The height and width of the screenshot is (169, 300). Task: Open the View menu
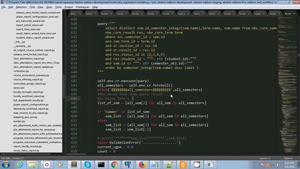pos(40,7)
